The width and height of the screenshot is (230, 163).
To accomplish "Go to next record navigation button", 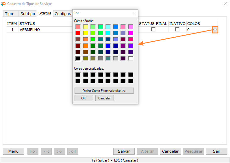I will pyautogui.click(x=60, y=151).
